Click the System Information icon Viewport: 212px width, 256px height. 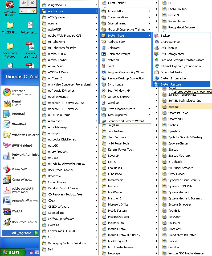tap(157, 78)
